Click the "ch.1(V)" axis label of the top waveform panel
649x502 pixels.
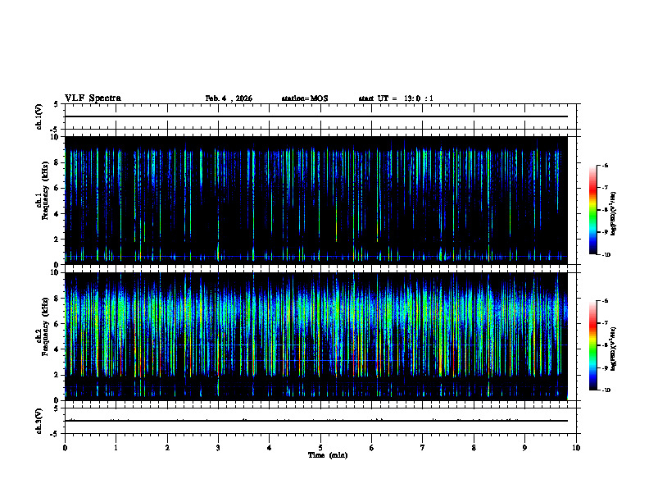(x=39, y=116)
